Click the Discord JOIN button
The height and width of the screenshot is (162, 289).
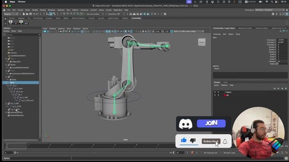pos(211,123)
